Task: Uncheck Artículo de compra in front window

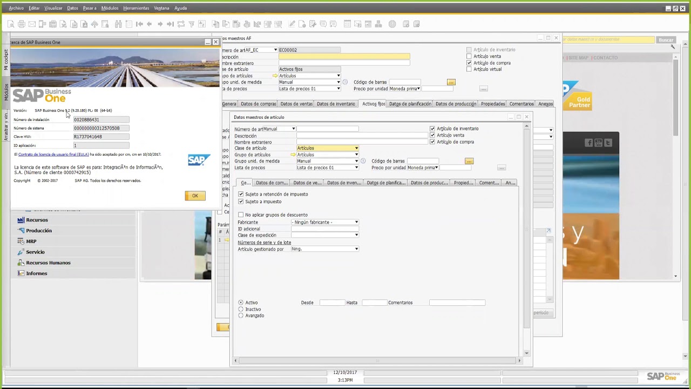Action: pyautogui.click(x=432, y=142)
